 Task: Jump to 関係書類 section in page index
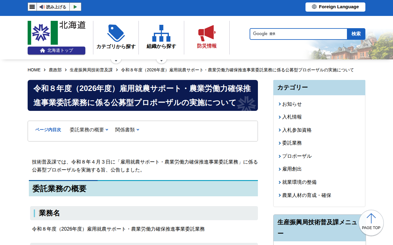(x=127, y=130)
